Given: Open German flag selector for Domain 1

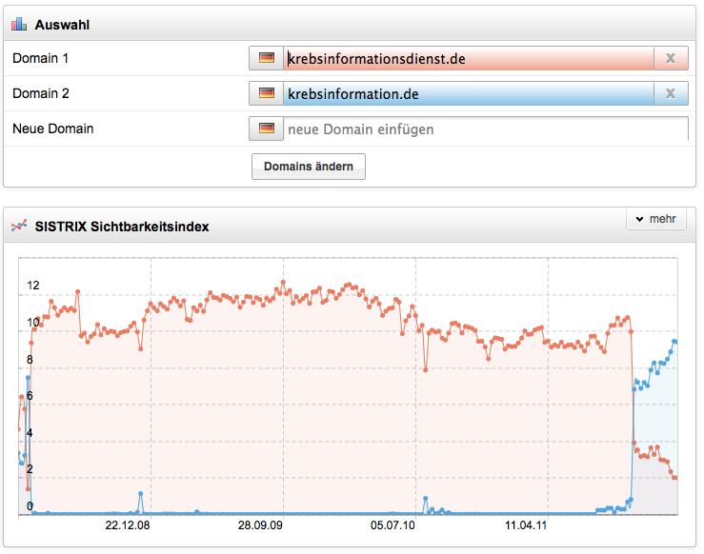Looking at the screenshot, I should (266, 59).
